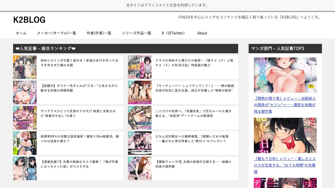Open rank 1 article about 地味ヒロイン
The image size is (335, 188).
coord(80,63)
